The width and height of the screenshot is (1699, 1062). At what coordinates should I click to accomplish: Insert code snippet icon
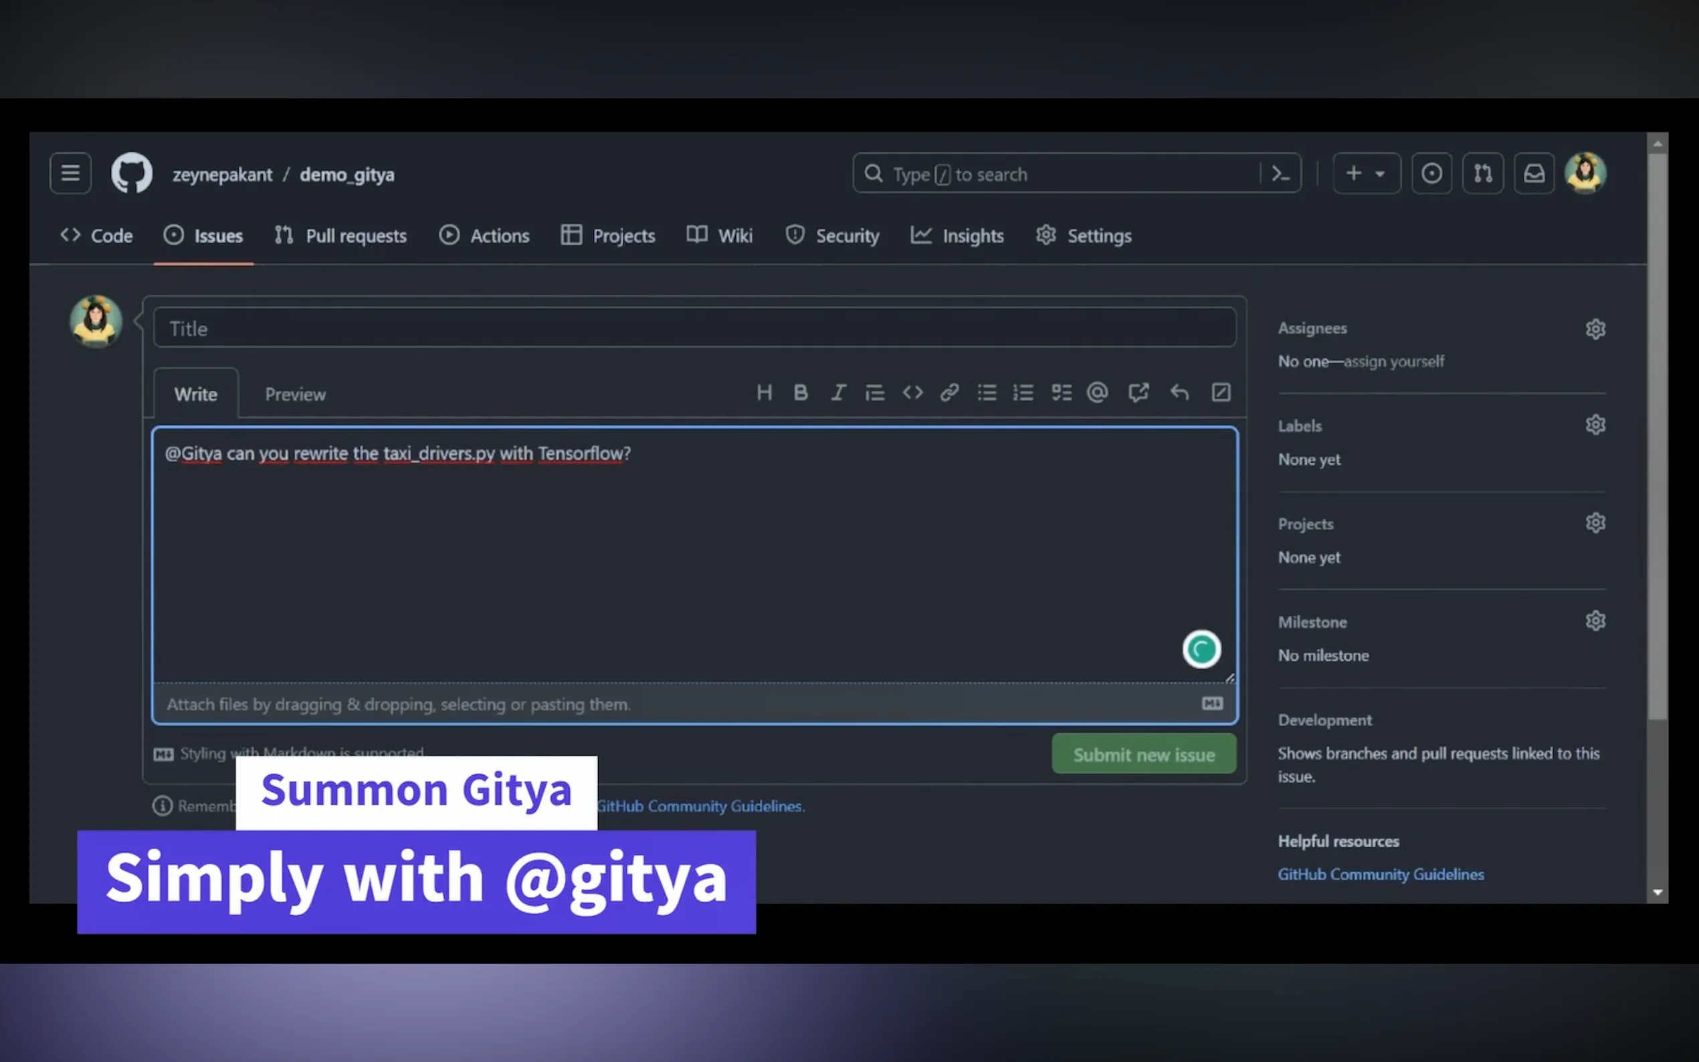[x=912, y=393]
